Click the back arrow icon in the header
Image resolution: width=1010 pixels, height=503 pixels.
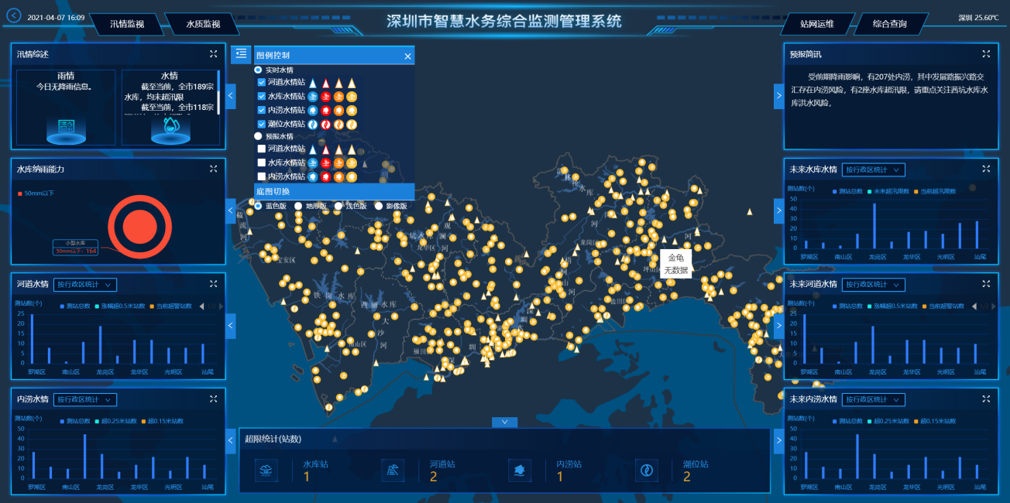[14, 15]
